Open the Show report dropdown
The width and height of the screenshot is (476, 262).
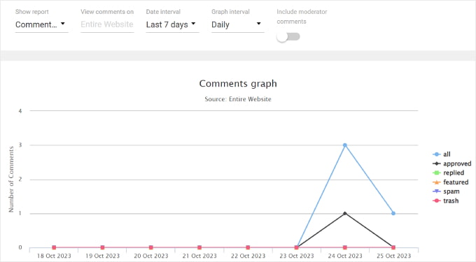(x=41, y=24)
